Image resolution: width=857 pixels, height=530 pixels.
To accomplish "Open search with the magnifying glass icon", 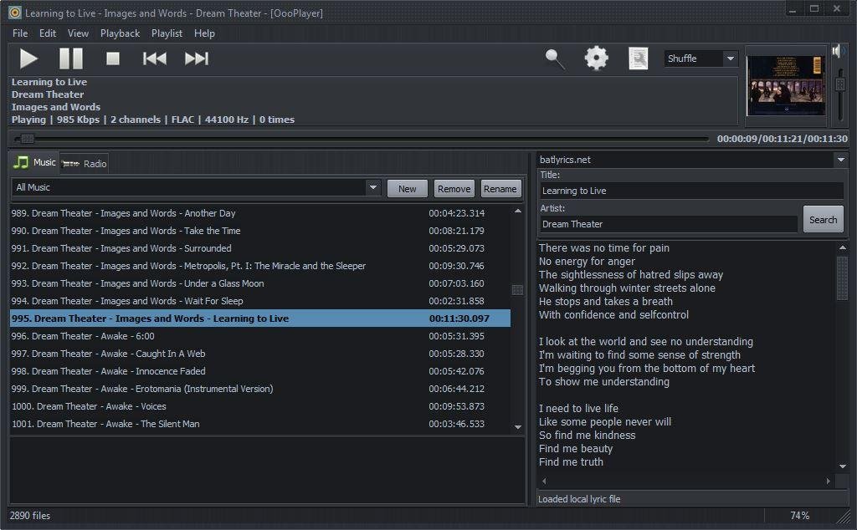I will click(555, 59).
